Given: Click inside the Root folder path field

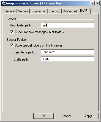Looking at the screenshot, I should tap(67, 25).
